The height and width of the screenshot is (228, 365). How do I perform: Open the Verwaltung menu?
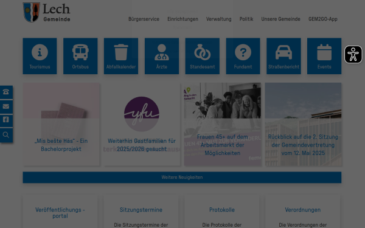coord(219,19)
